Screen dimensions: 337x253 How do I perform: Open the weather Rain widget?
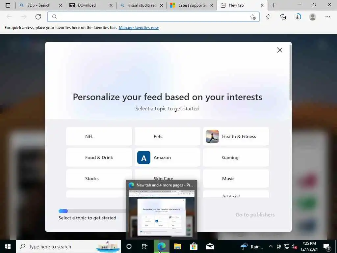point(251,246)
